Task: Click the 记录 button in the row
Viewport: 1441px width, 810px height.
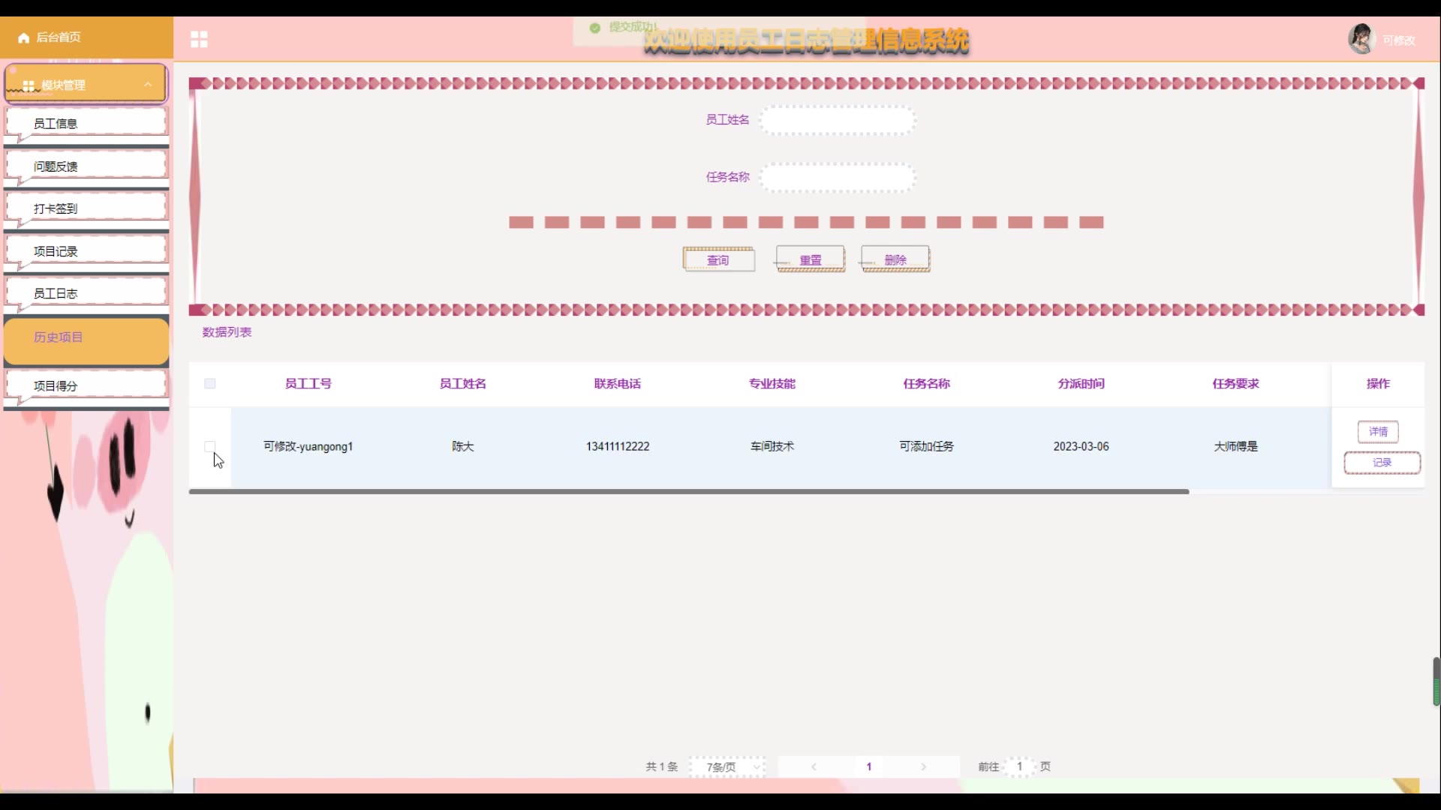Action: [x=1382, y=463]
